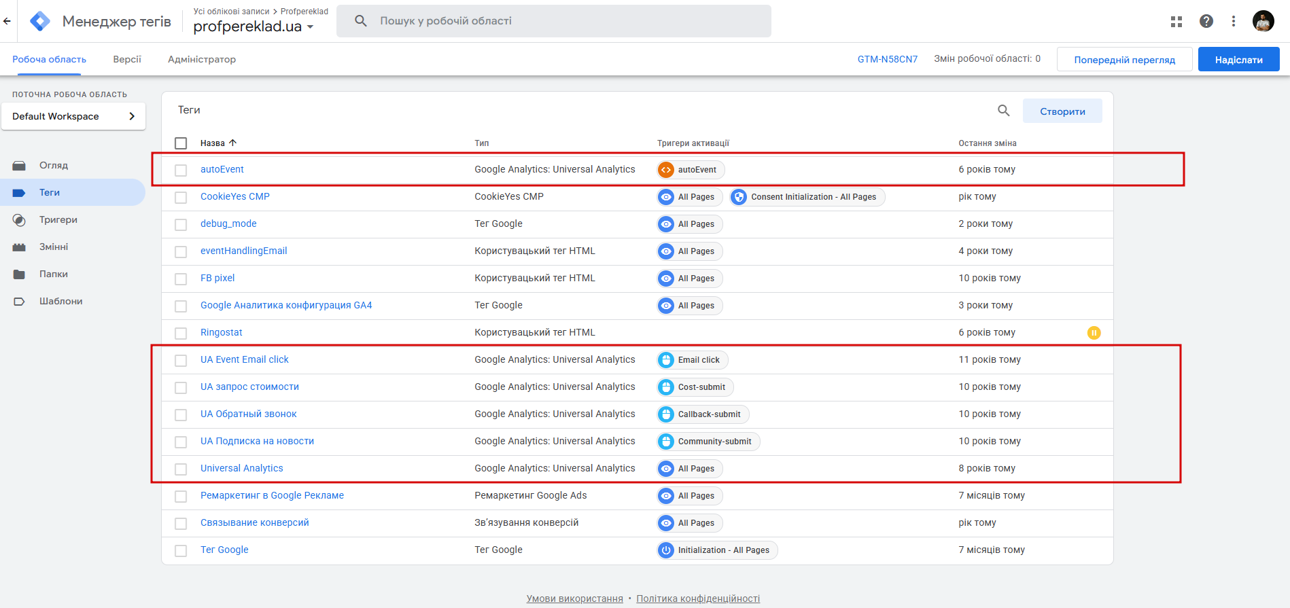Click the user account avatar
This screenshot has height=608, width=1290.
tap(1263, 21)
